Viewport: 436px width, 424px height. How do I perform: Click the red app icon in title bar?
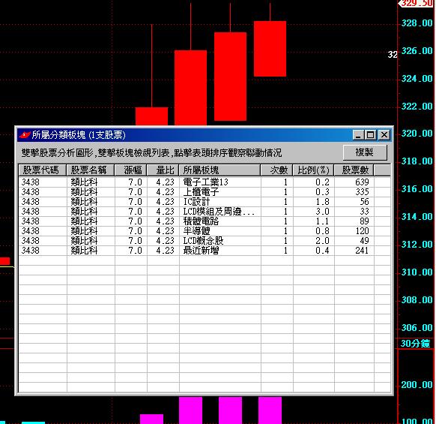tap(25, 135)
